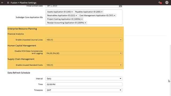Open the user profile avatar icon

click(x=167, y=2)
